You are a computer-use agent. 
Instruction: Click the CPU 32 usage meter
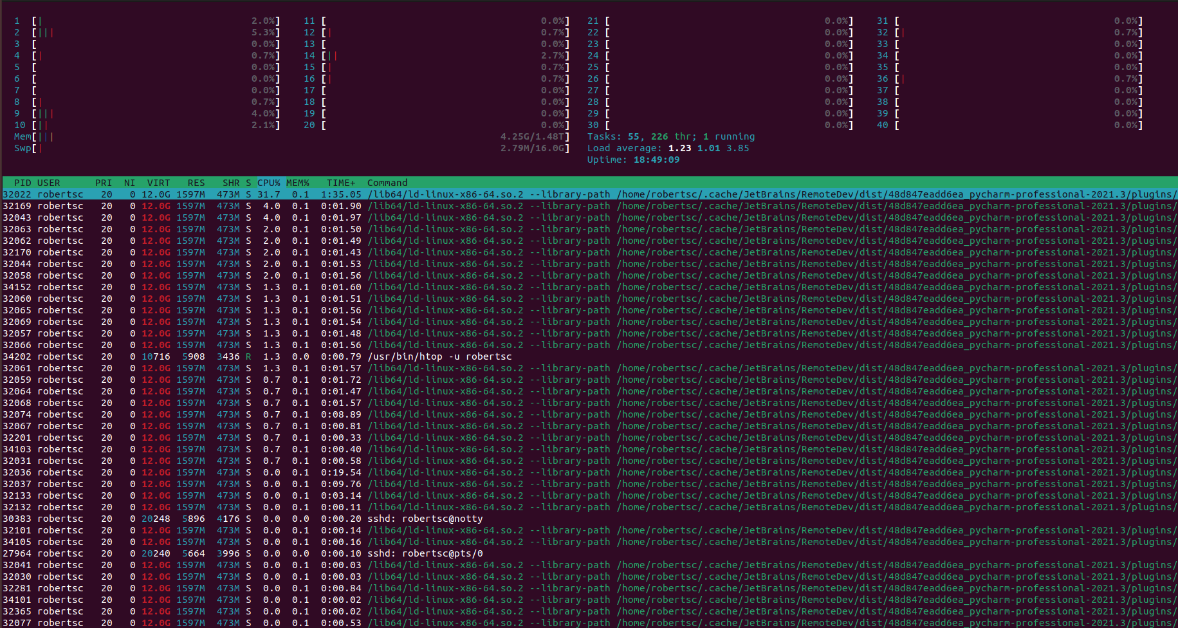(1010, 32)
